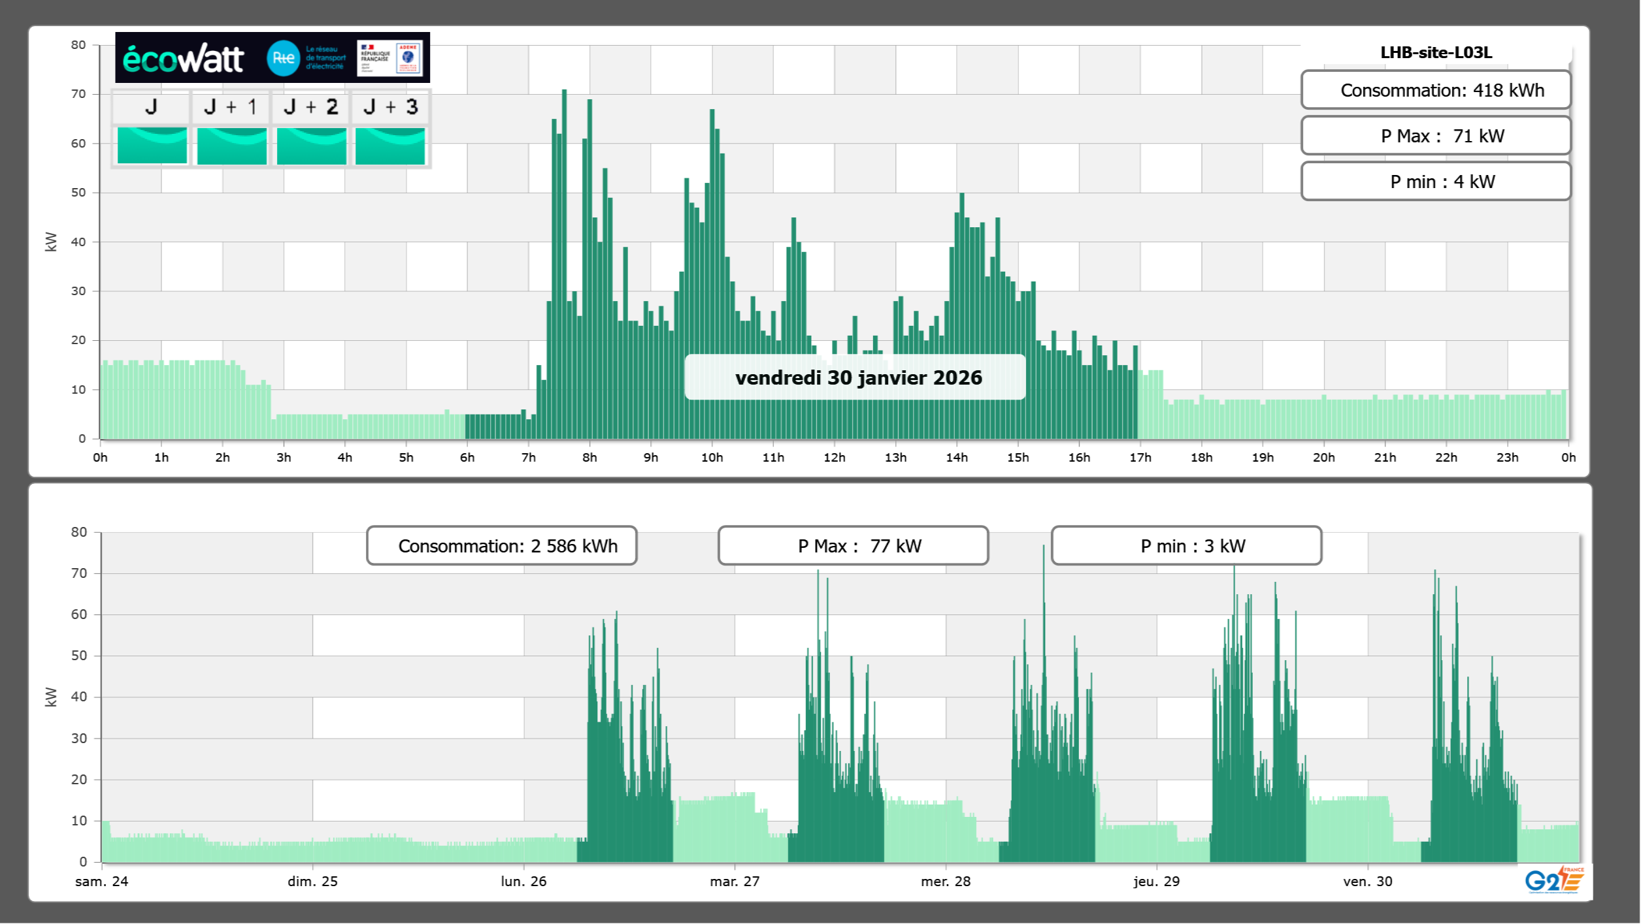1641x924 pixels.
Task: Click the G2E France logo
Action: coord(1554,880)
